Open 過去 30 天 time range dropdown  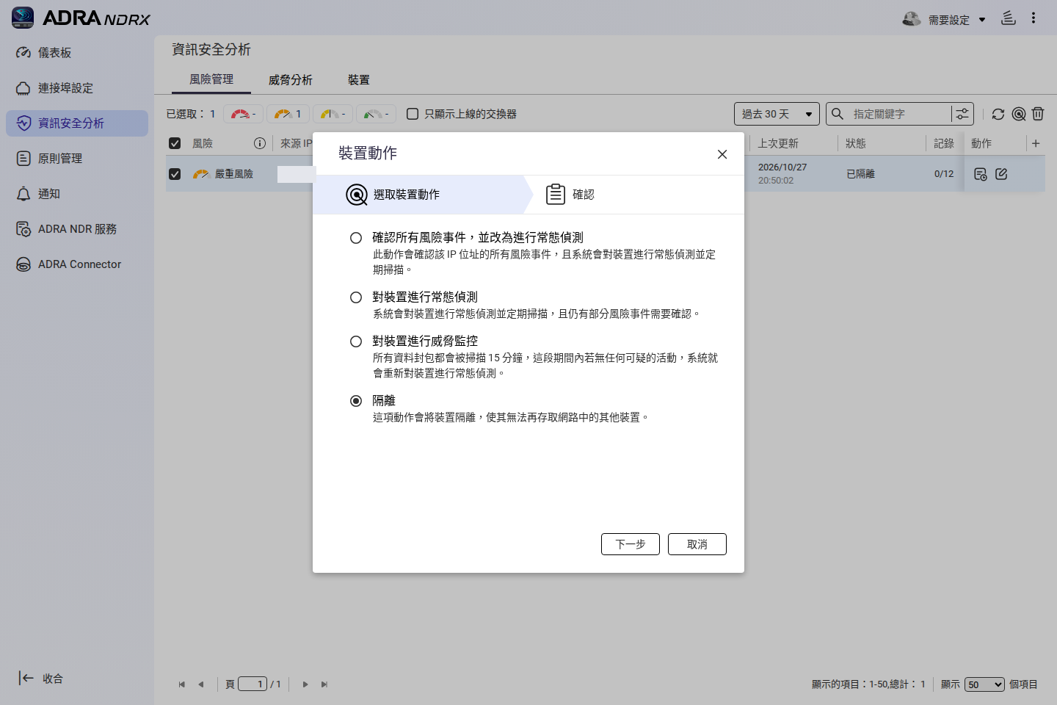click(x=777, y=114)
